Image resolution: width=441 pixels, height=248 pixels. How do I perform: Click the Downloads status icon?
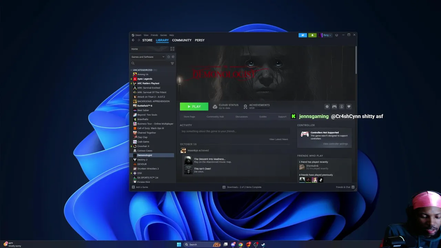pyautogui.click(x=224, y=187)
